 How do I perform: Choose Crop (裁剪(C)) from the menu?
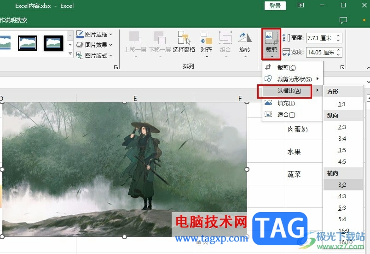pos(292,68)
